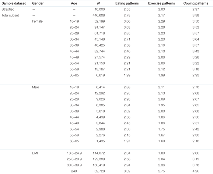Select the N value 12,292
Screen dimensions: 213x174
click(100, 93)
